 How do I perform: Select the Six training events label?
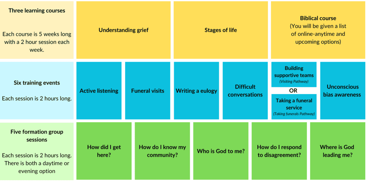pyautogui.click(x=37, y=83)
